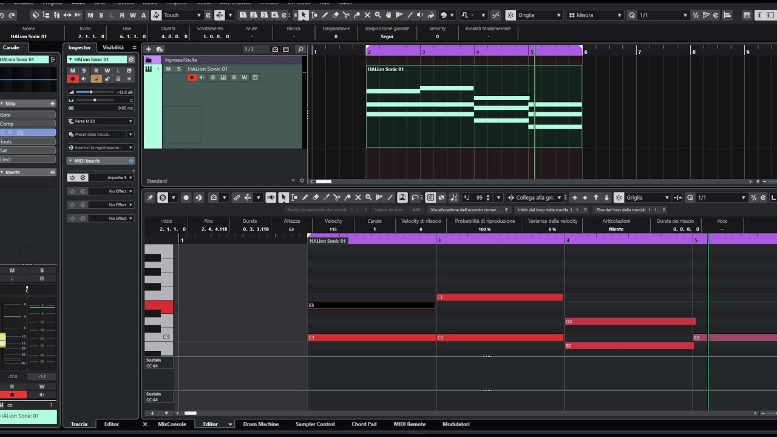777x437 pixels.
Task: Switch to the Visibilità tab
Action: pyautogui.click(x=113, y=47)
